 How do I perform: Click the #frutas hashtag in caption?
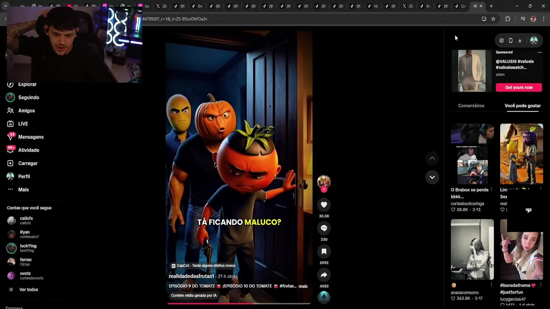pos(288,286)
